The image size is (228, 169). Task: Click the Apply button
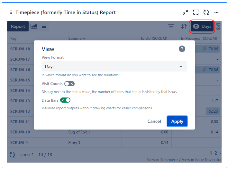177,121
